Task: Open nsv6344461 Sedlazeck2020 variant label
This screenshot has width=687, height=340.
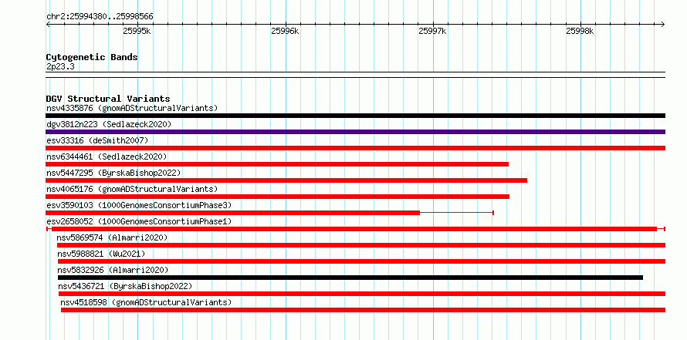Action: [x=107, y=157]
